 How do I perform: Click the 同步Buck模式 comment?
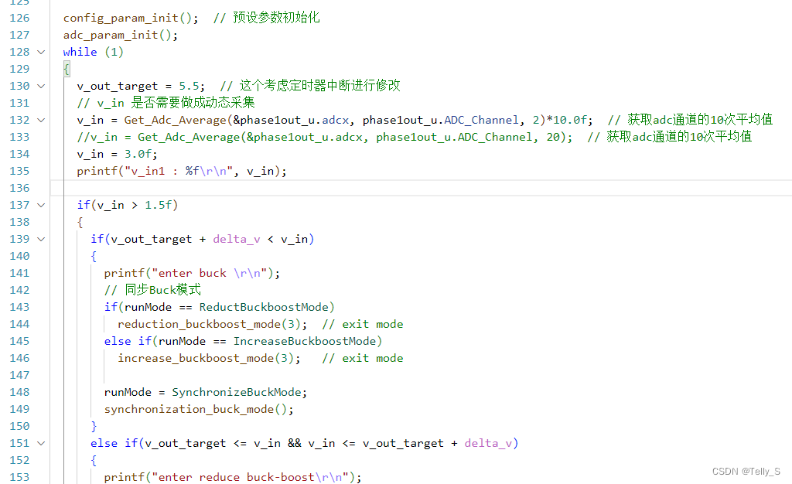(x=152, y=290)
